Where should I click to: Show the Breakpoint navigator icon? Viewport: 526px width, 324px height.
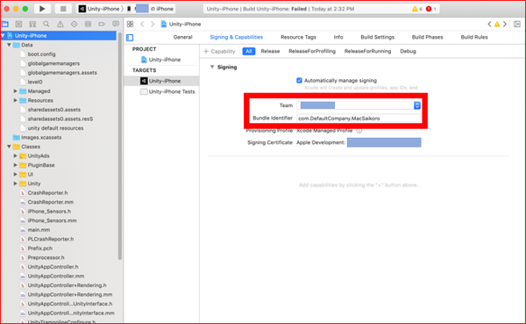pos(102,24)
